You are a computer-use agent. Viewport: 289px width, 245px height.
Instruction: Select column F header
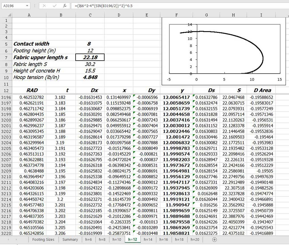coord(177,15)
